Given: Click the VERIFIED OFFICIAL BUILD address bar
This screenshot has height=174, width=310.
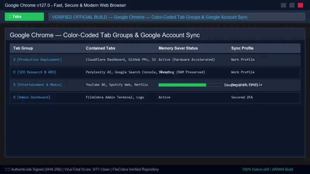Looking at the screenshot, I should pos(177,17).
